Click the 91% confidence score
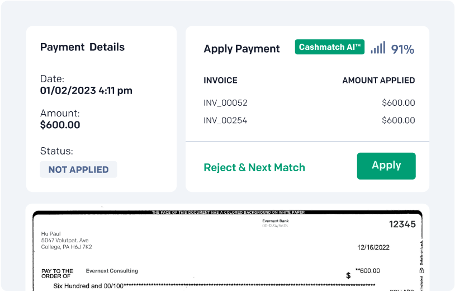The image size is (455, 291). 402,49
